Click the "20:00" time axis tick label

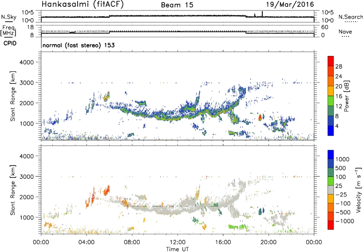point(269,242)
